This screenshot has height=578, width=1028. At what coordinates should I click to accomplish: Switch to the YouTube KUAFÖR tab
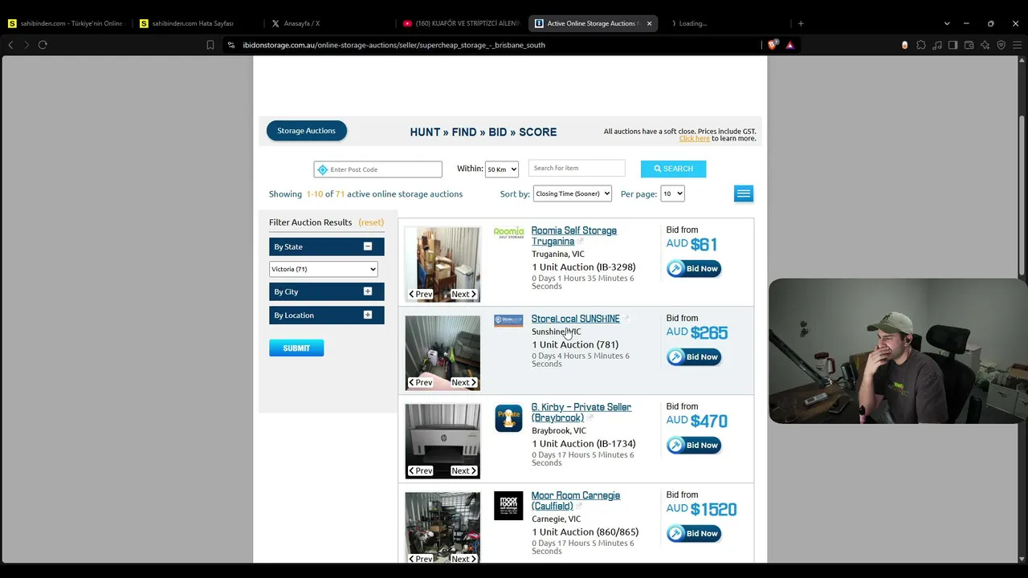coord(461,23)
